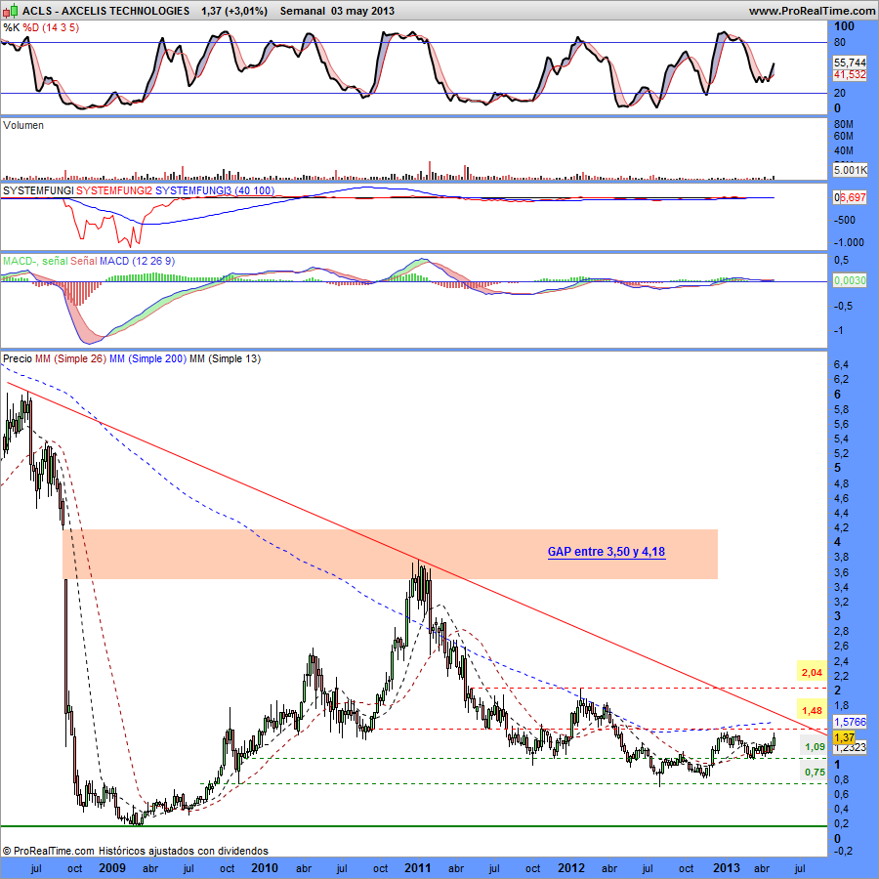Select the blue SYSTEMFUNGI3 (40 100) label
The image size is (879, 879).
click(215, 190)
